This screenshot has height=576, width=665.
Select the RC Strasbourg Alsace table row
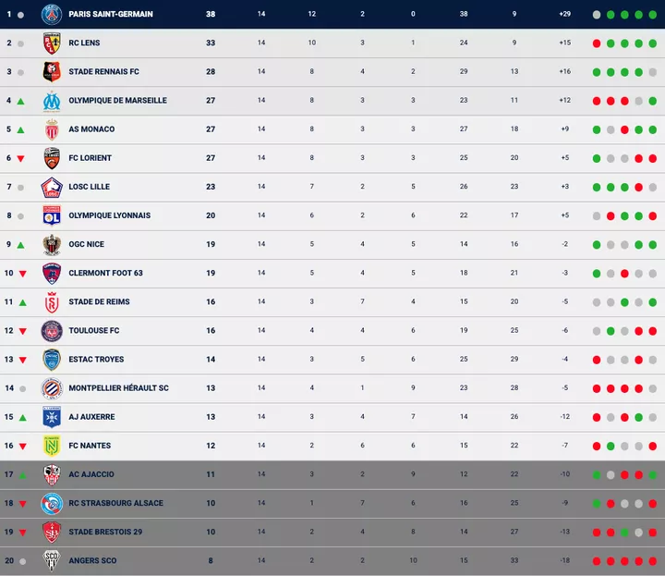[332, 503]
